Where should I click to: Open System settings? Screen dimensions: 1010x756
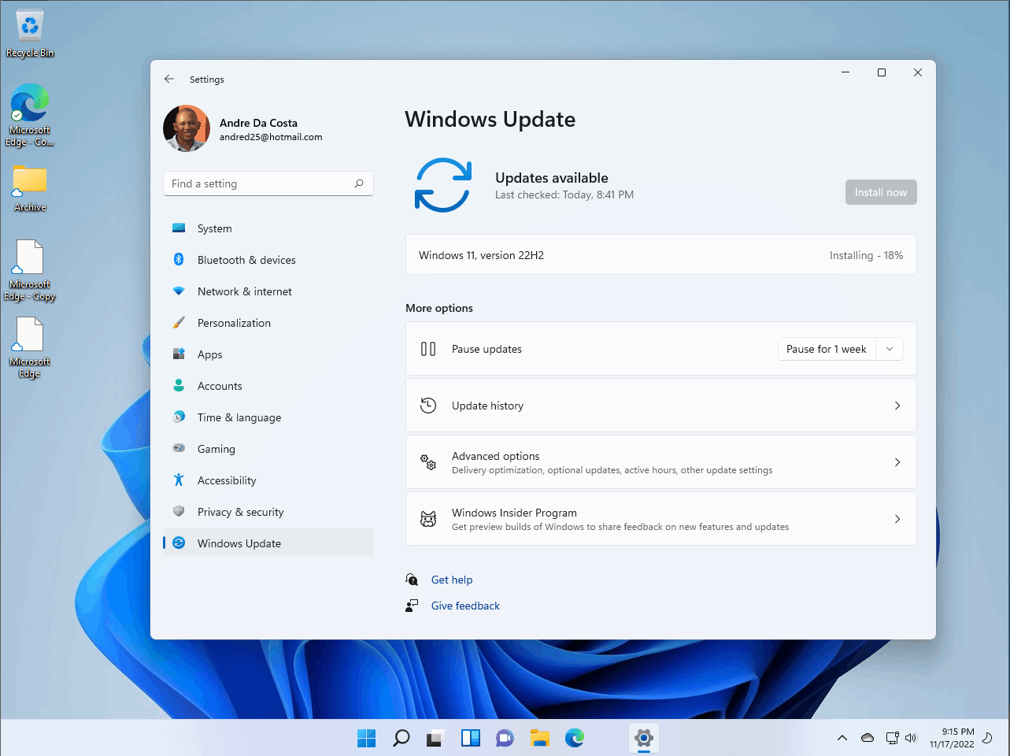268,228
